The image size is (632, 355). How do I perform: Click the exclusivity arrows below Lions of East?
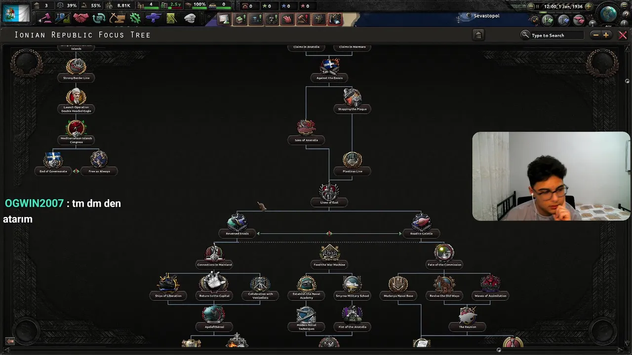click(329, 233)
